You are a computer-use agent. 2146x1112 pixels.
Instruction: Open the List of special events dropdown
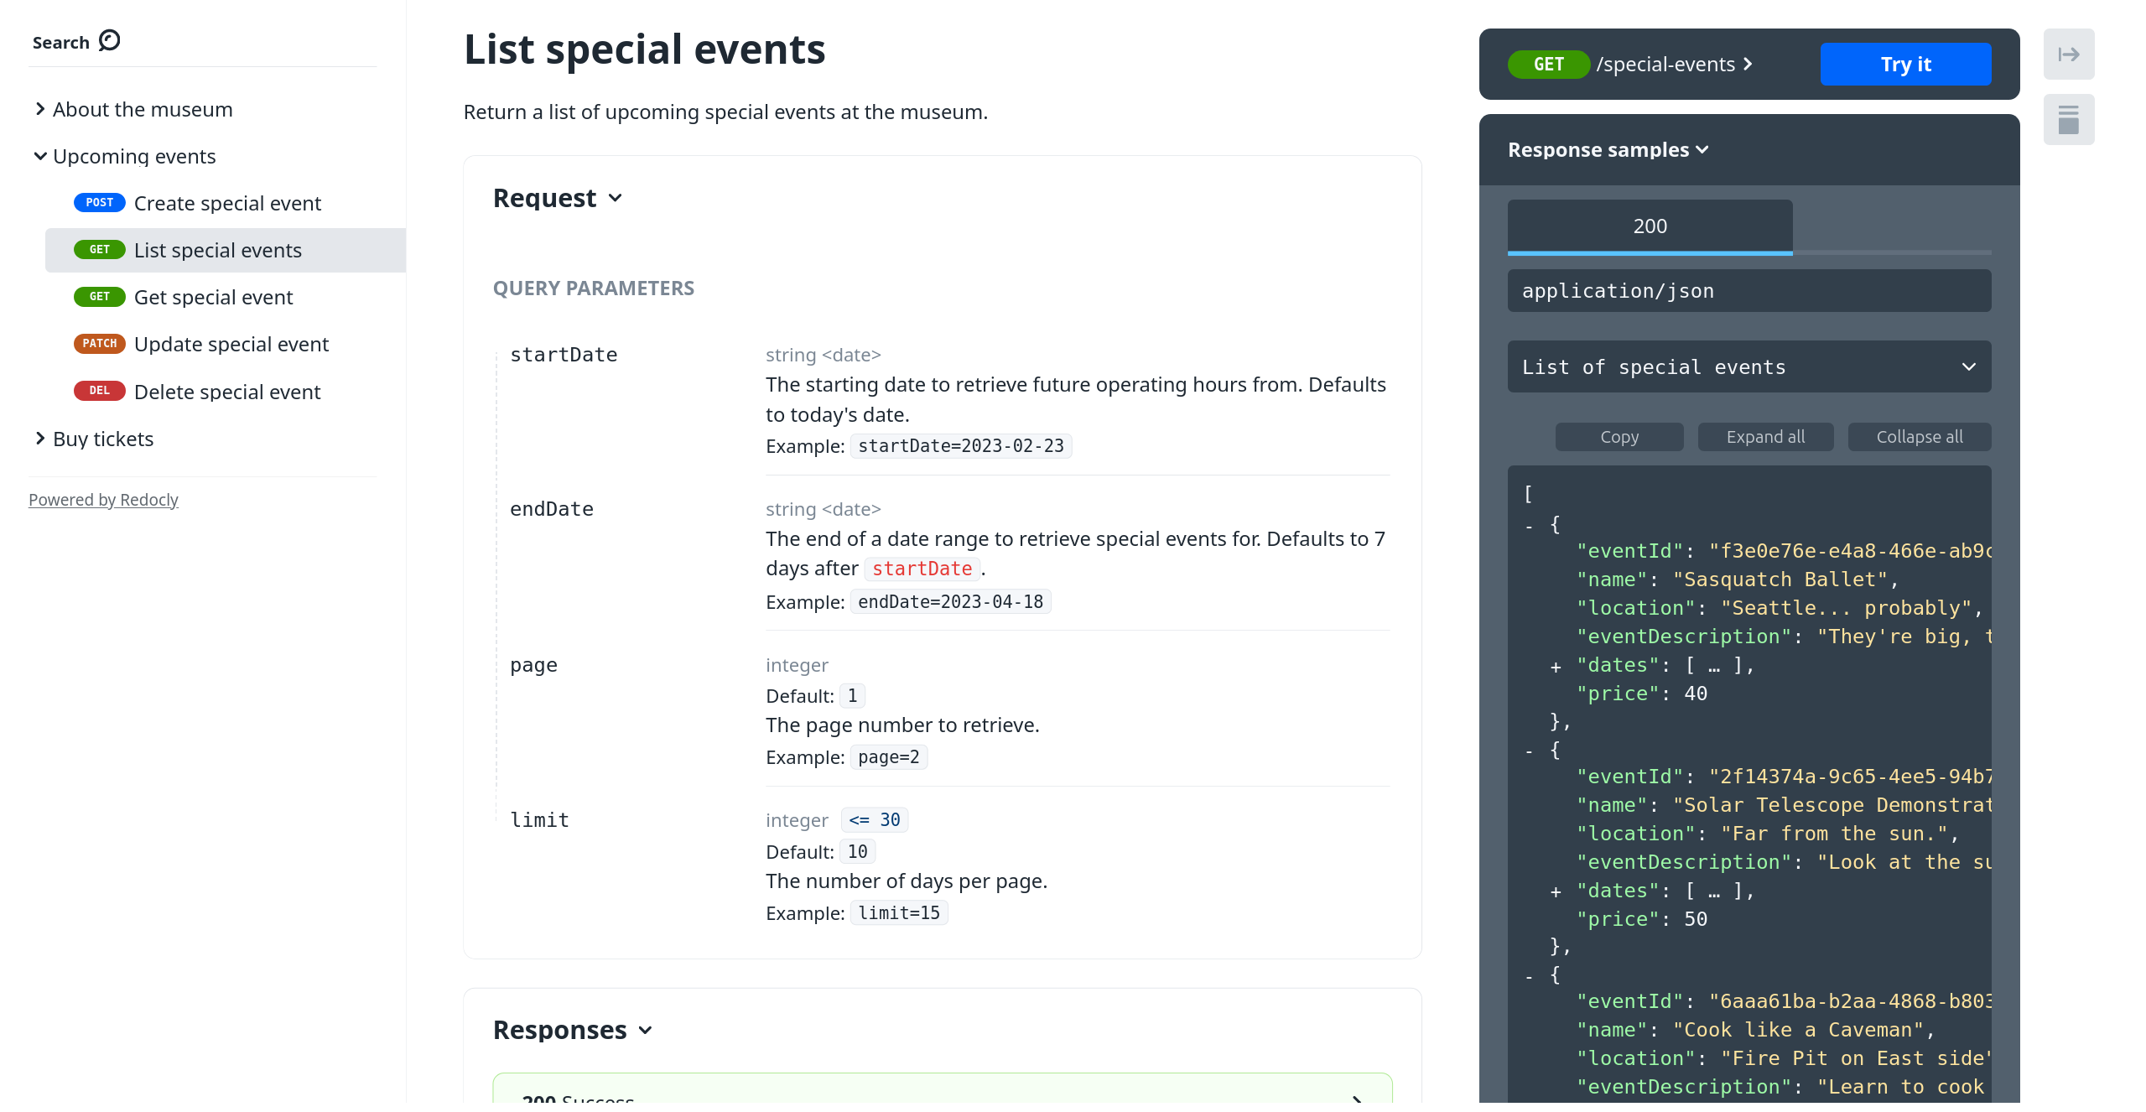coord(1748,366)
